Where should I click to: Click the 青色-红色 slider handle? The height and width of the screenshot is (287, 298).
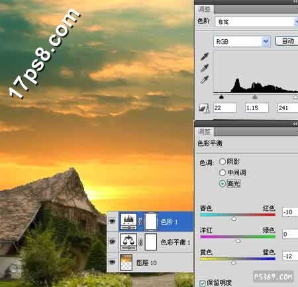(x=234, y=219)
